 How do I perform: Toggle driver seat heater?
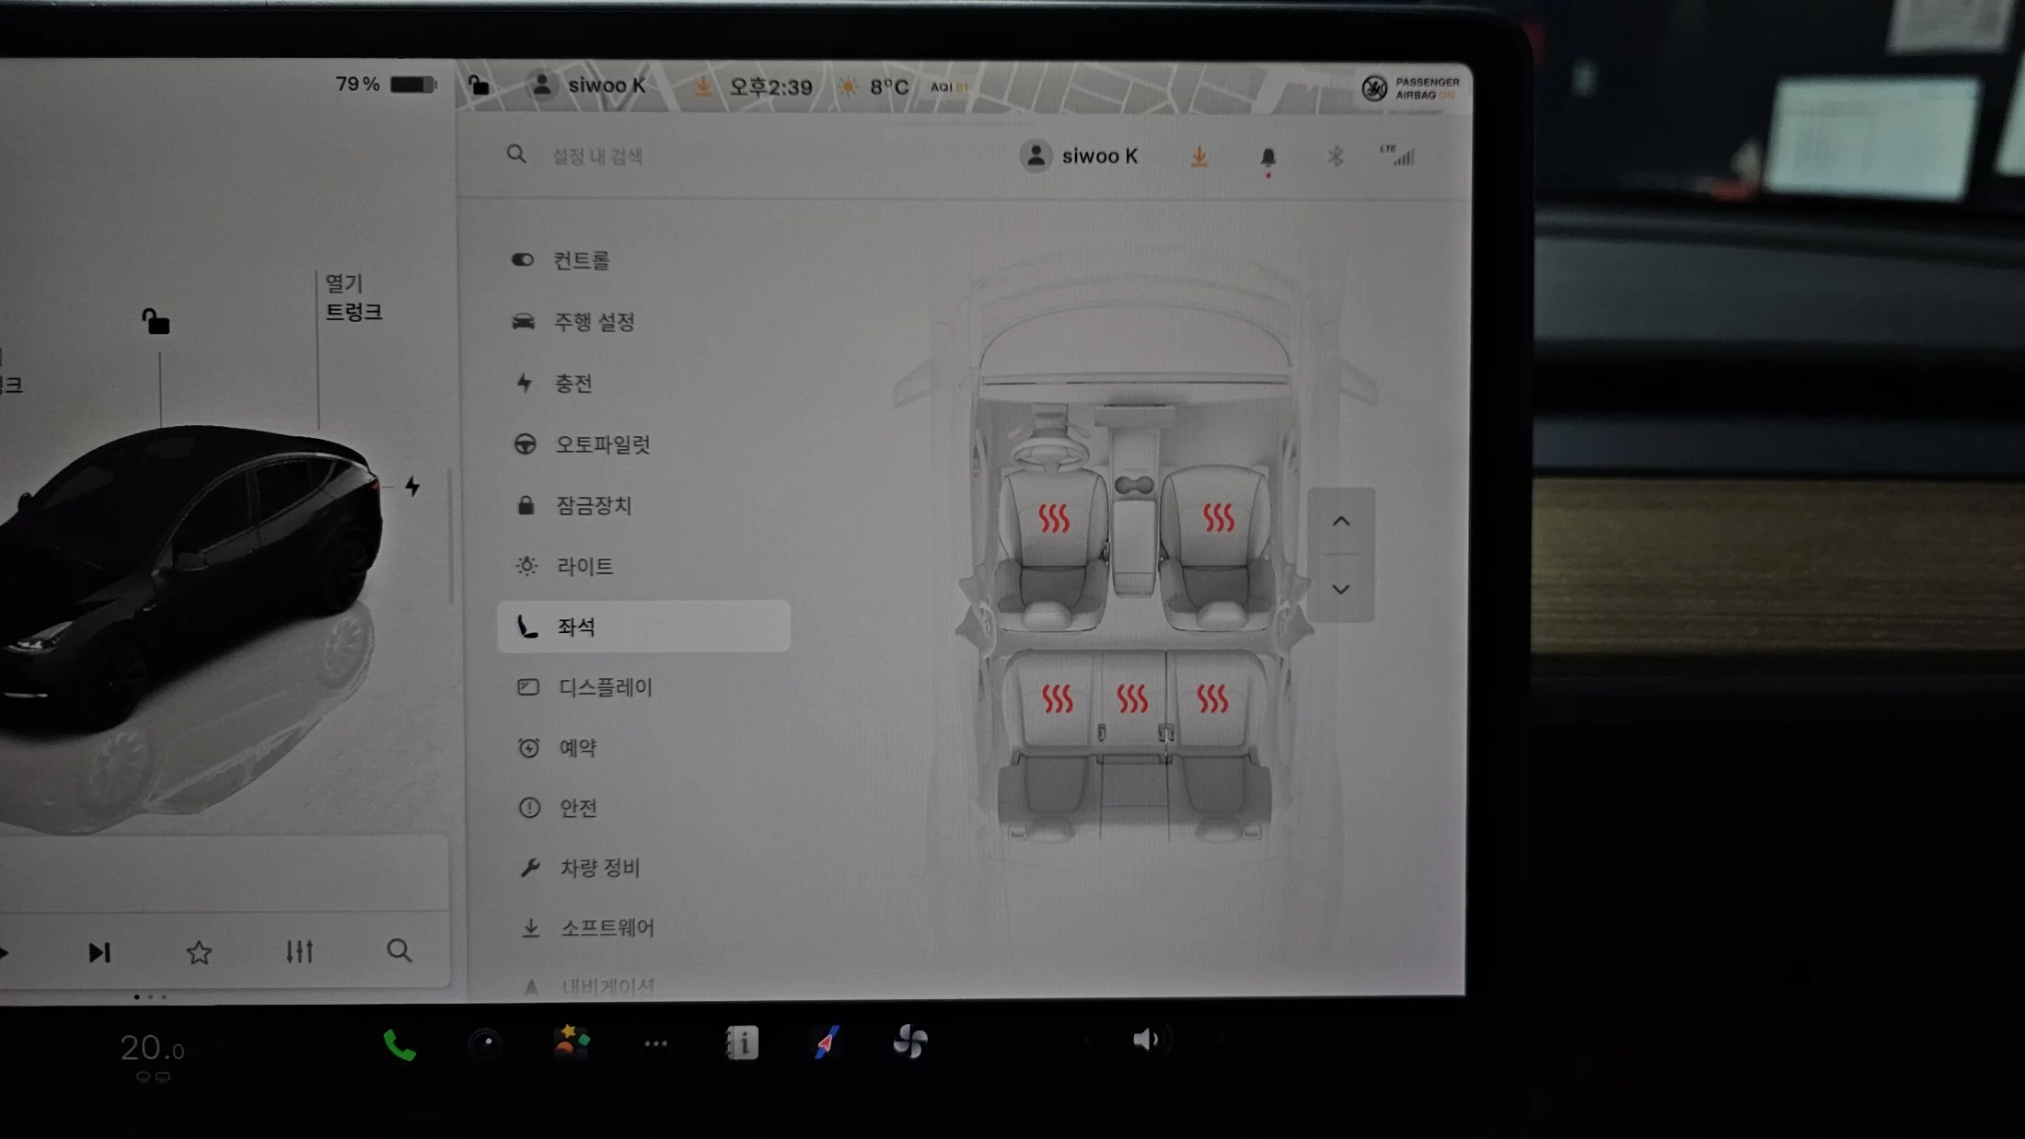[x=1054, y=519]
